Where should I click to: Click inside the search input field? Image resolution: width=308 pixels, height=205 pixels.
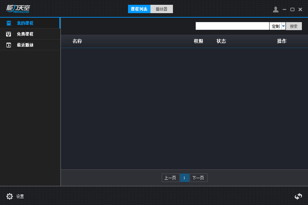pyautogui.click(x=232, y=26)
